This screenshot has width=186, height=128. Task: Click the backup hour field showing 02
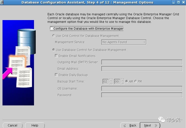click(105, 82)
